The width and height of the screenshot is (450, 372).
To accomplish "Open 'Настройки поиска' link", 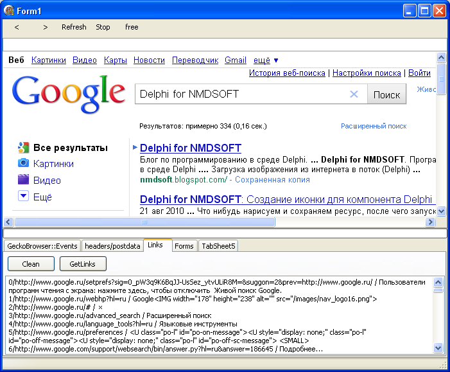I will (367, 73).
